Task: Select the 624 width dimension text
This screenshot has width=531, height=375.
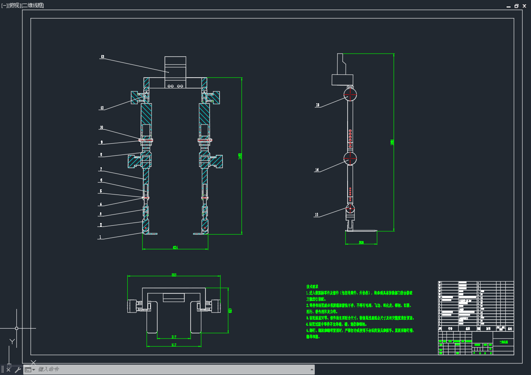Action: point(175,247)
